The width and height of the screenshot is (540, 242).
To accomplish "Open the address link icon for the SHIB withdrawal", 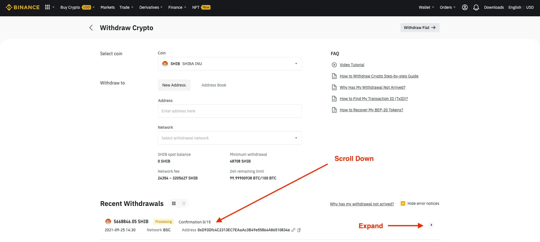I will click(x=293, y=230).
